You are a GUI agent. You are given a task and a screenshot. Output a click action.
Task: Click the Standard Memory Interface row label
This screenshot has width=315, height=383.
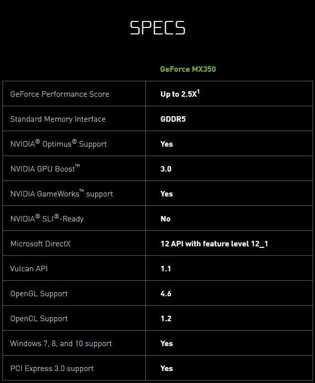pyautogui.click(x=58, y=119)
